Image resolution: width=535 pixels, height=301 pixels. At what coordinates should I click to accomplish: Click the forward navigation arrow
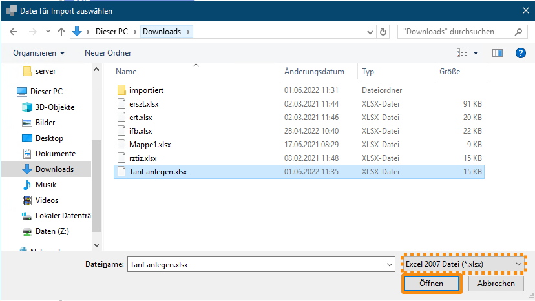(33, 32)
